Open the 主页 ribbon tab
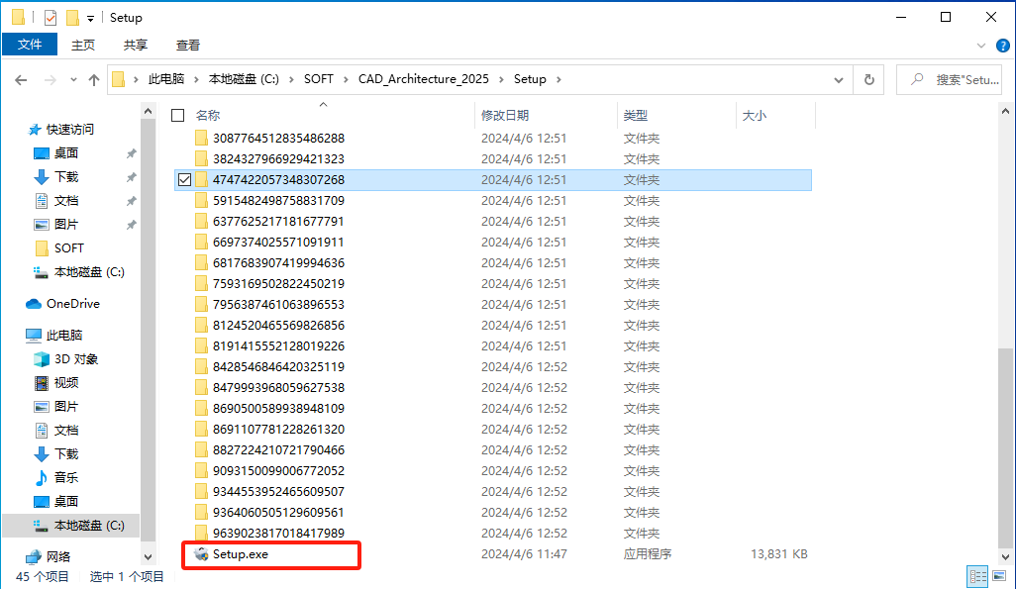The image size is (1016, 589). pos(83,45)
